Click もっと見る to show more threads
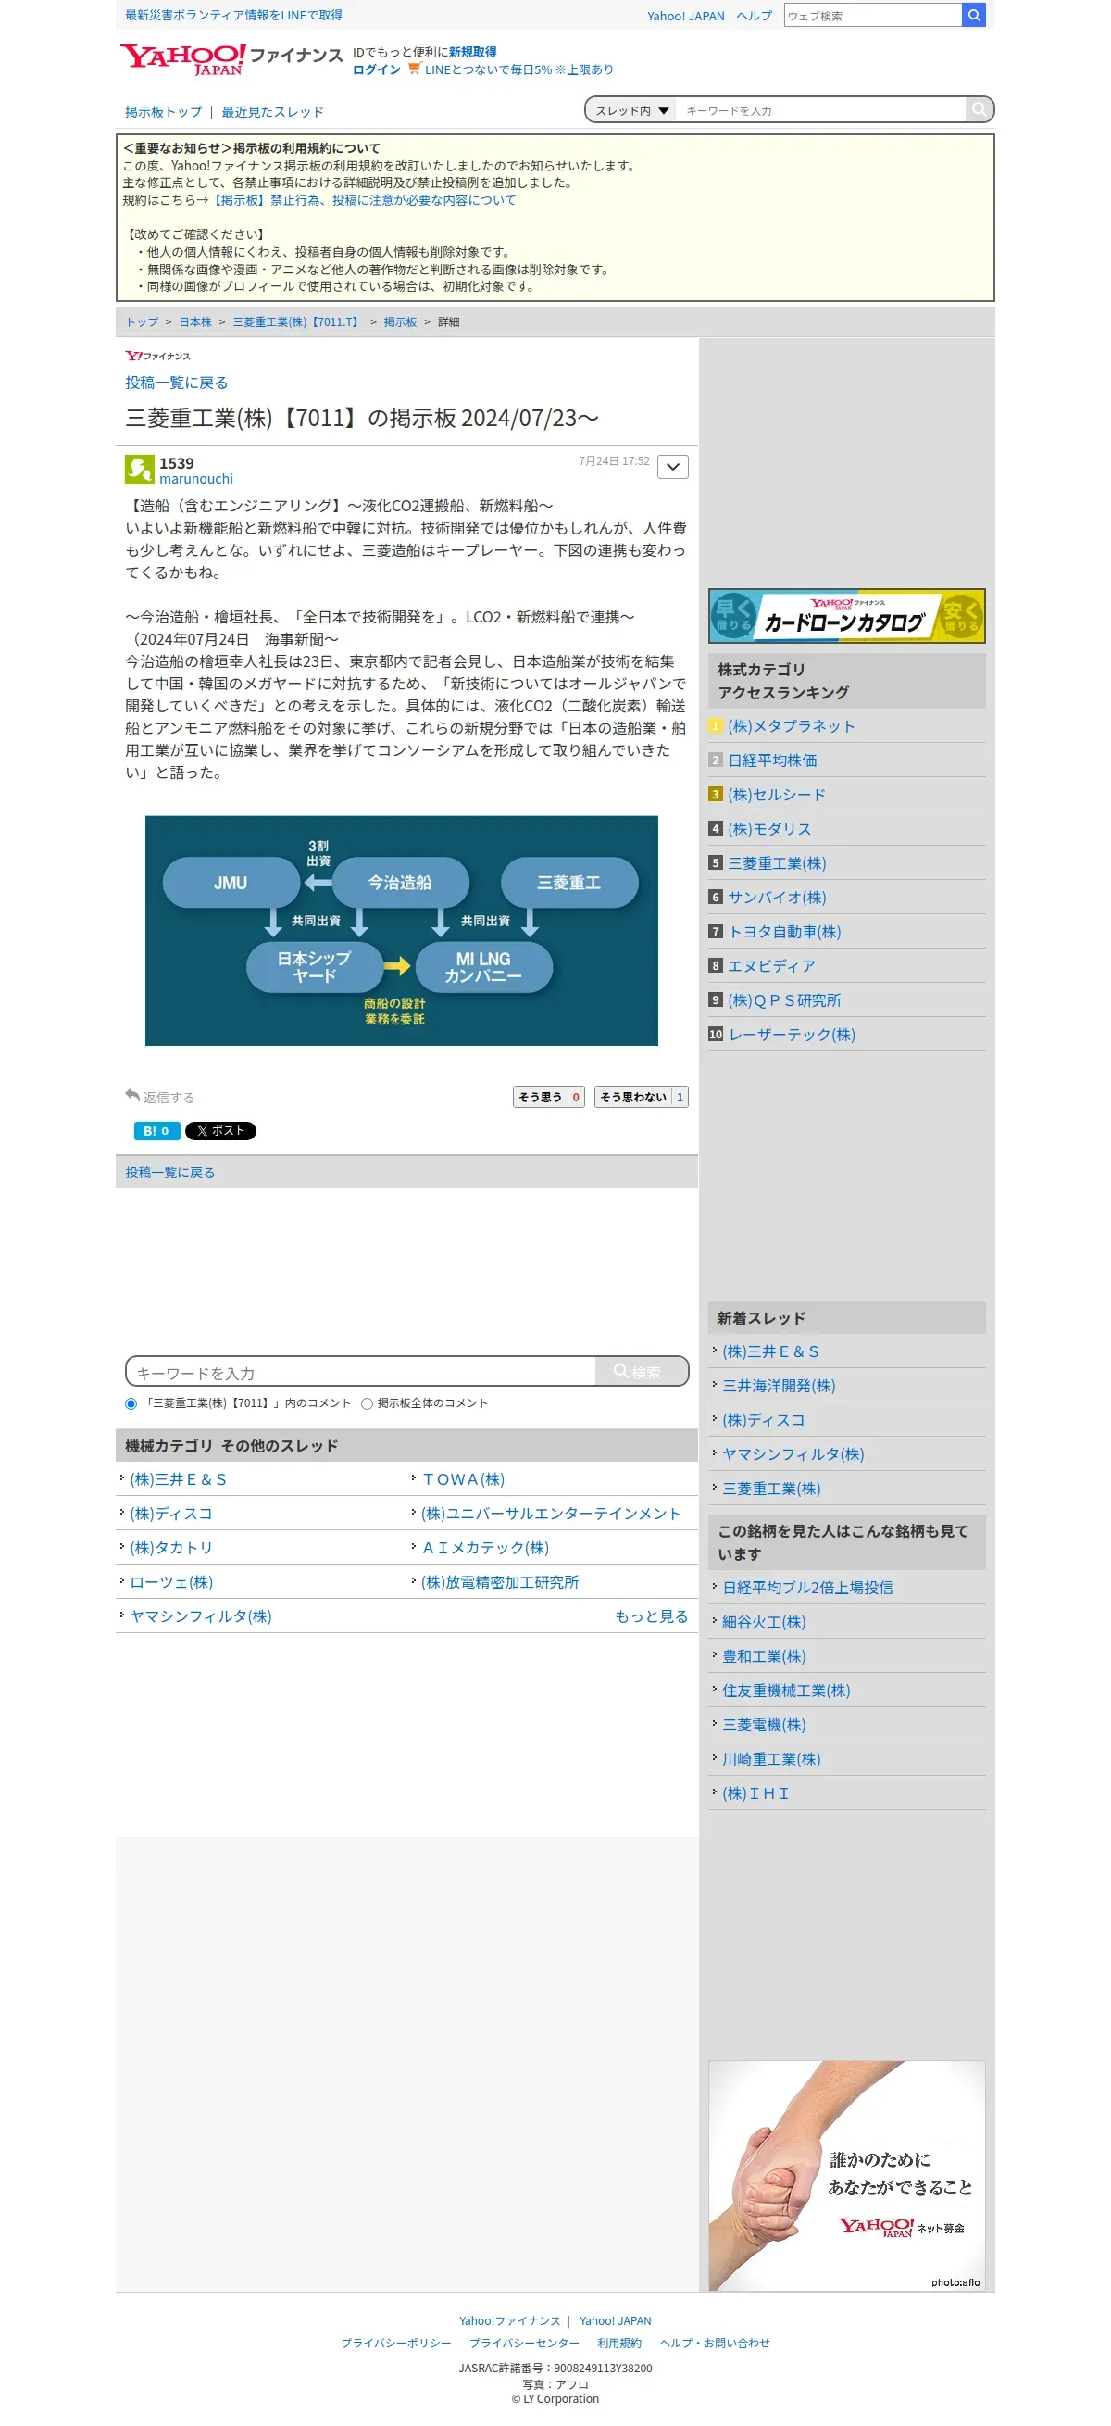Viewport: 1111px width, 2426px height. [652, 1616]
